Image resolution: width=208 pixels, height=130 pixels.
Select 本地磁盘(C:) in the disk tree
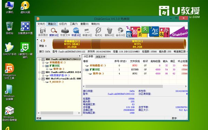(57, 62)
